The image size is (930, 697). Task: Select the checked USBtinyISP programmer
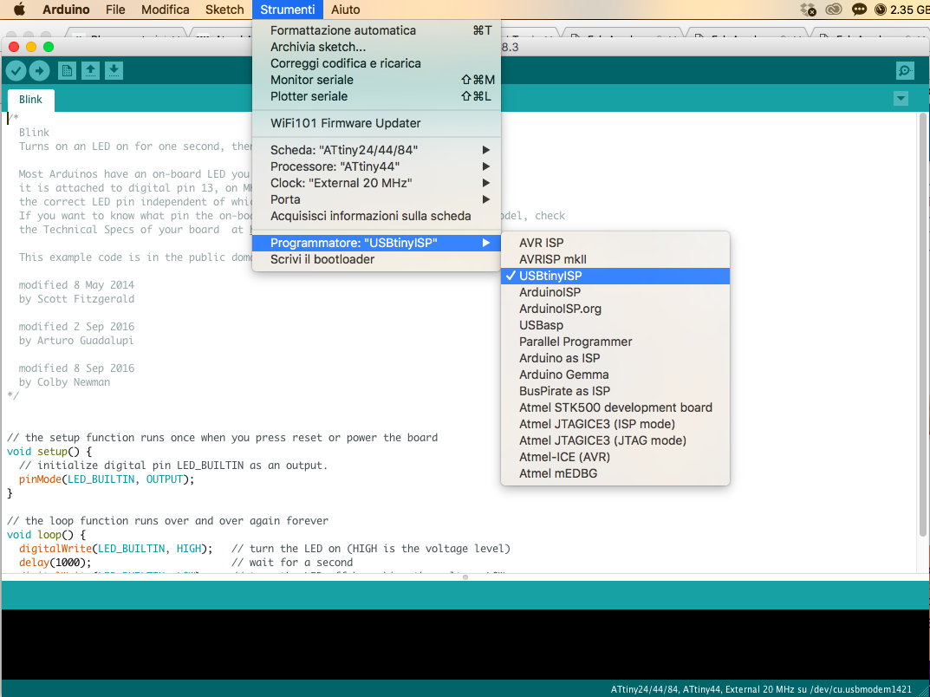(615, 276)
